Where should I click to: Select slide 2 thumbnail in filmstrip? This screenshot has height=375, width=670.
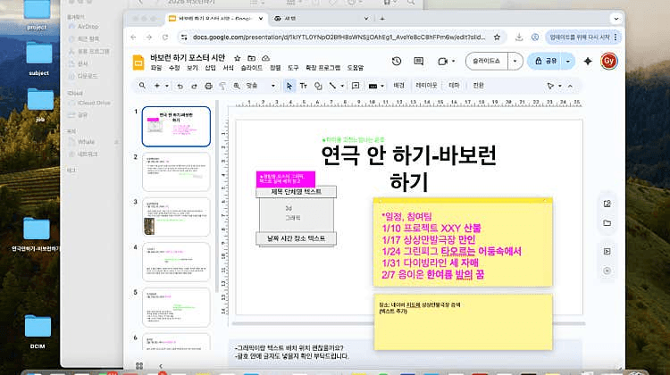tap(176, 171)
